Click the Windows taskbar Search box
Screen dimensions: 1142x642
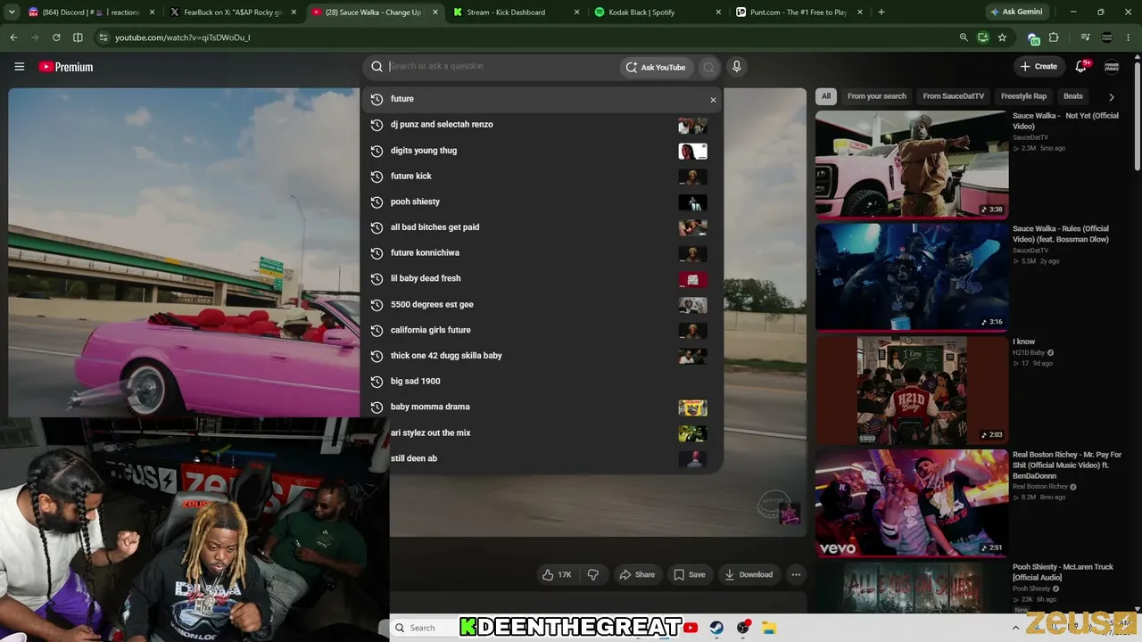pyautogui.click(x=424, y=628)
